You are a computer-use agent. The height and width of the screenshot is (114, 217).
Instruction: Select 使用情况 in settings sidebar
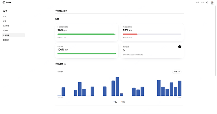click(x=14, y=35)
